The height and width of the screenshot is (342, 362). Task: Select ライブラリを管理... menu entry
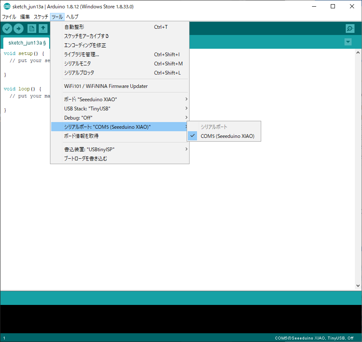pyautogui.click(x=82, y=55)
